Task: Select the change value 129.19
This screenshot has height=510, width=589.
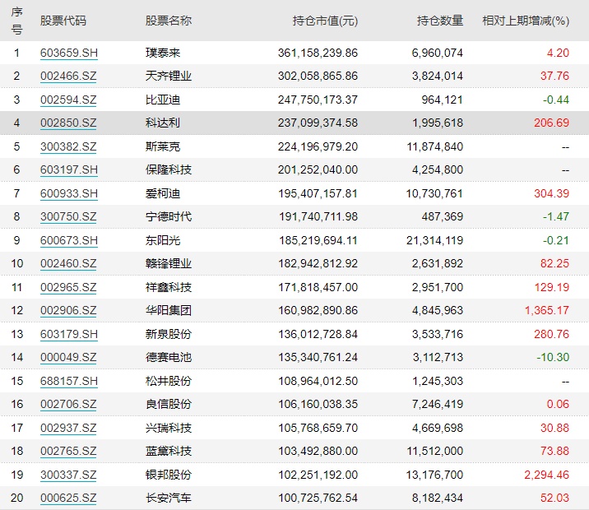Action: click(x=552, y=287)
